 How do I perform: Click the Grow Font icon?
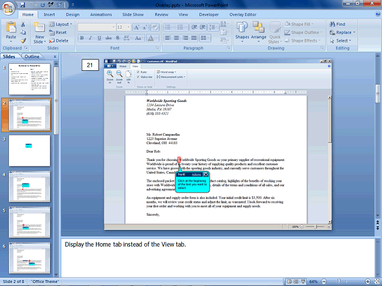pos(137,27)
